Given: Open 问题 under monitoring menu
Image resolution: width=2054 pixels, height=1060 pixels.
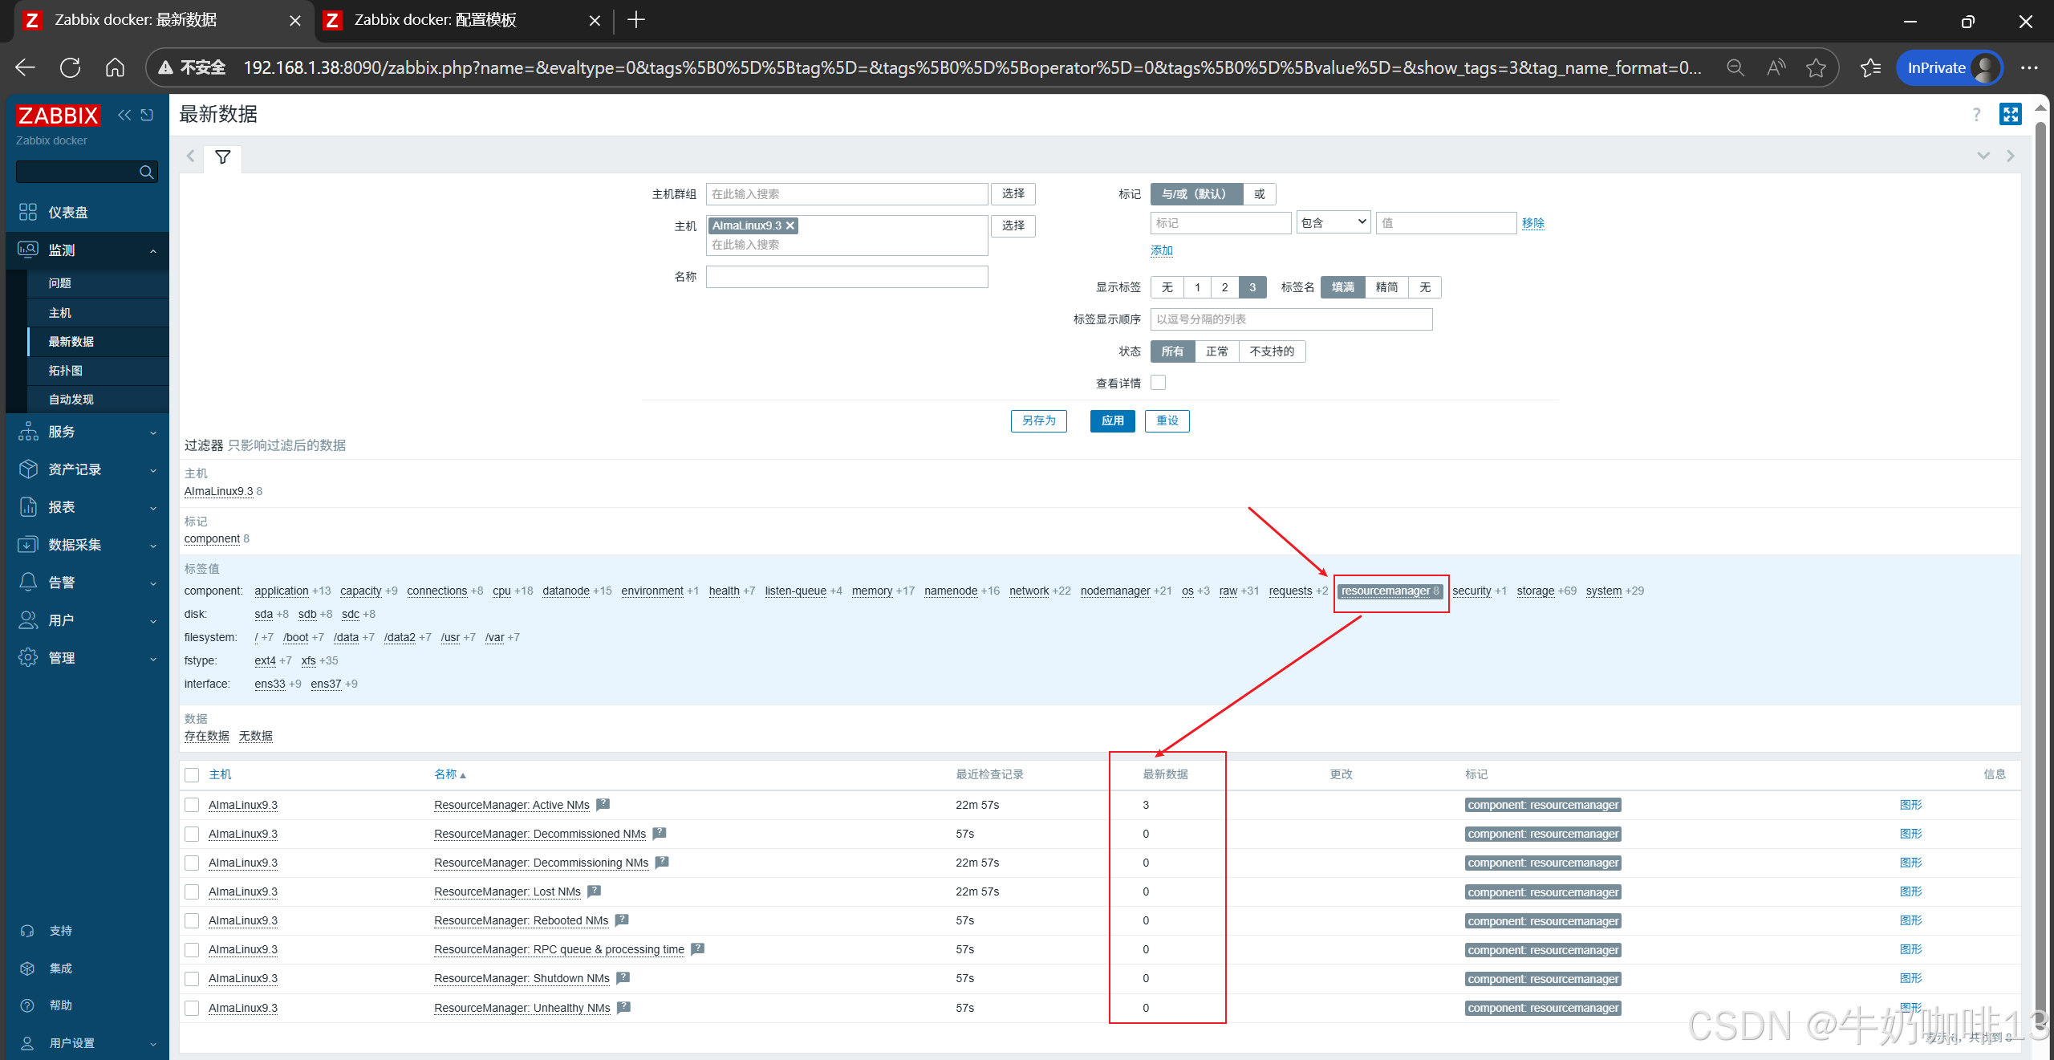Looking at the screenshot, I should pos(60,283).
